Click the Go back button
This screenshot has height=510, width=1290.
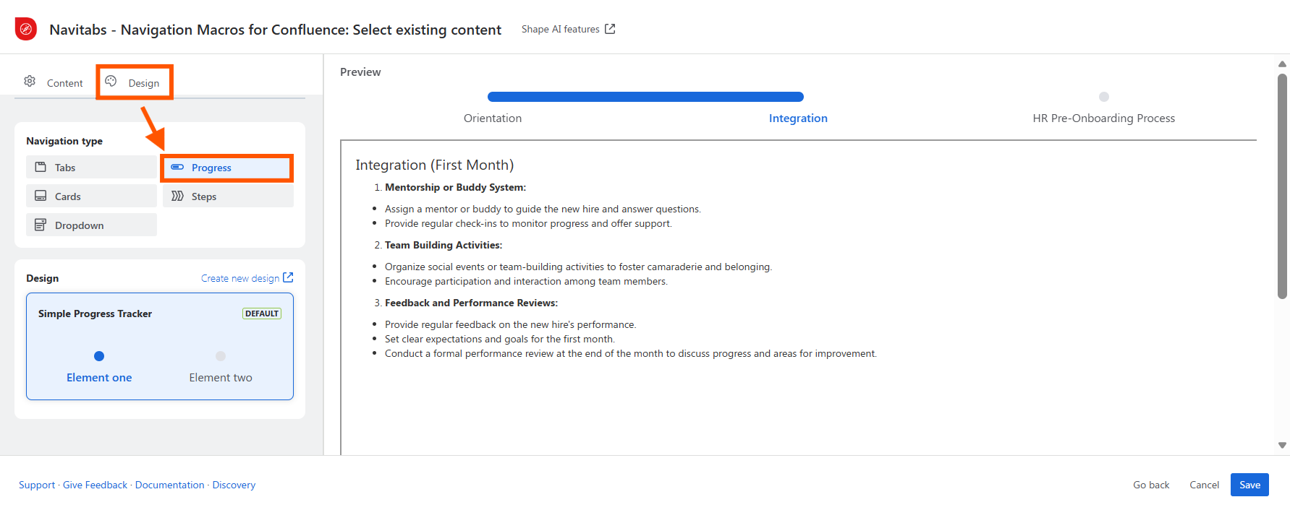point(1151,485)
